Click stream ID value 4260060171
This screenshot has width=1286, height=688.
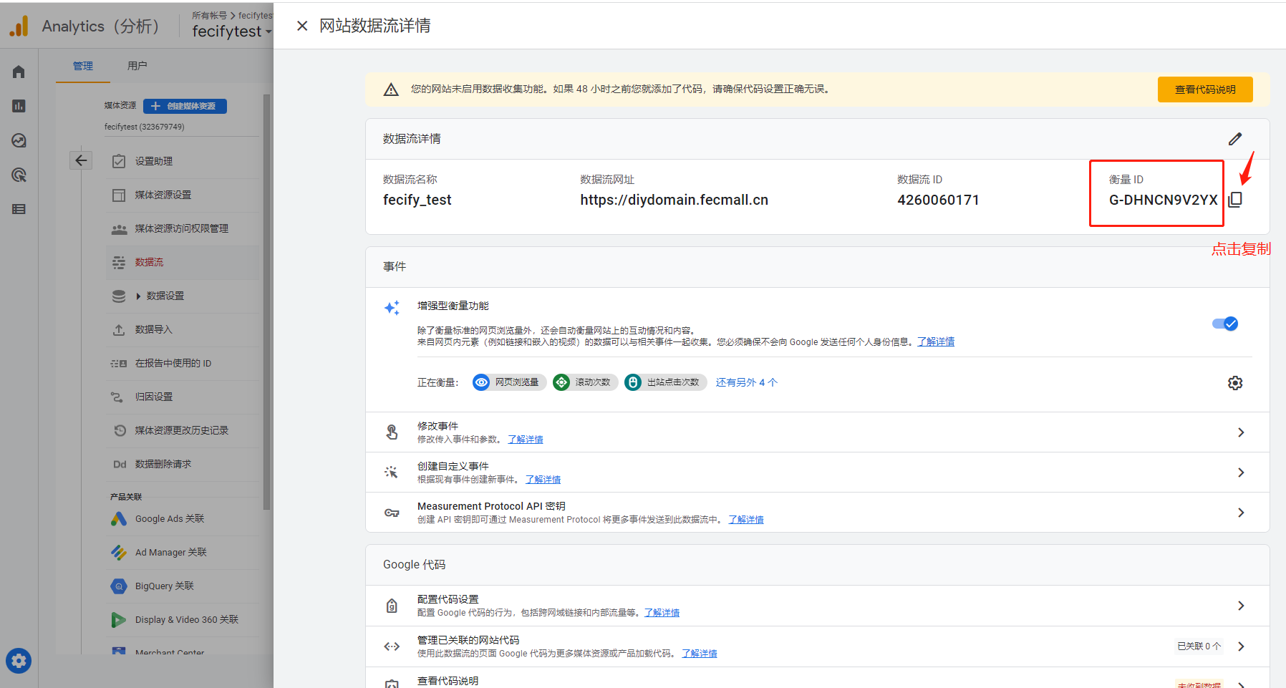click(x=938, y=200)
